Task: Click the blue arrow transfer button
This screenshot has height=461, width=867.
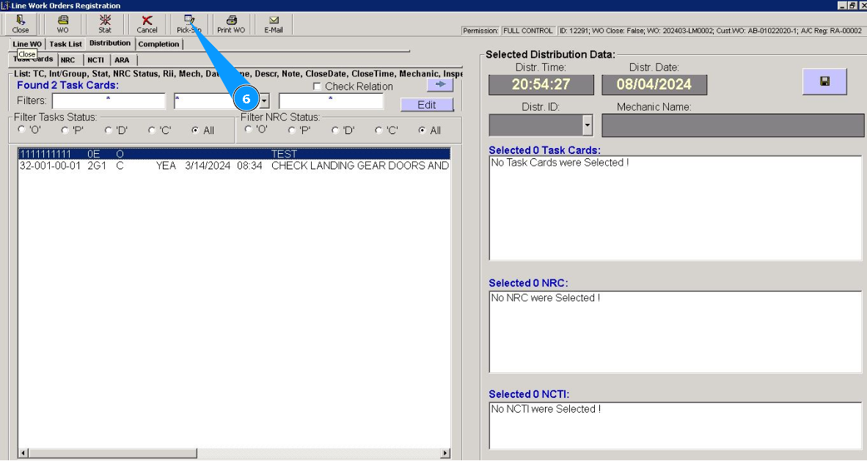Action: pyautogui.click(x=440, y=84)
